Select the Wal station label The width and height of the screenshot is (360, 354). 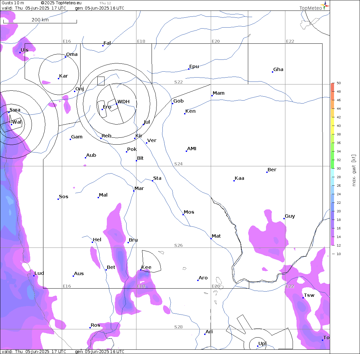point(17,122)
